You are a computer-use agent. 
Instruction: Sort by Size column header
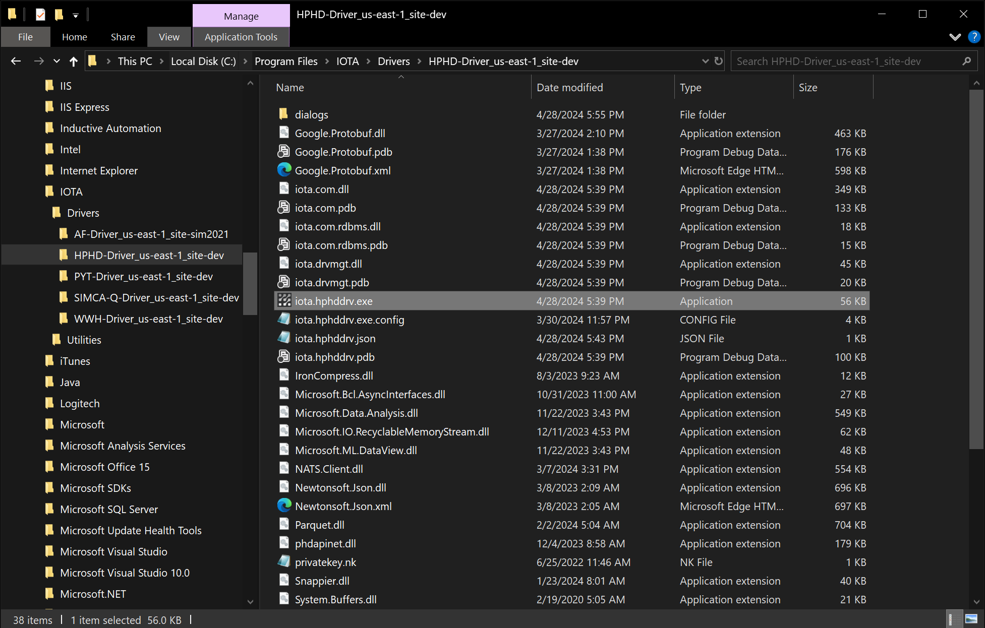click(833, 87)
